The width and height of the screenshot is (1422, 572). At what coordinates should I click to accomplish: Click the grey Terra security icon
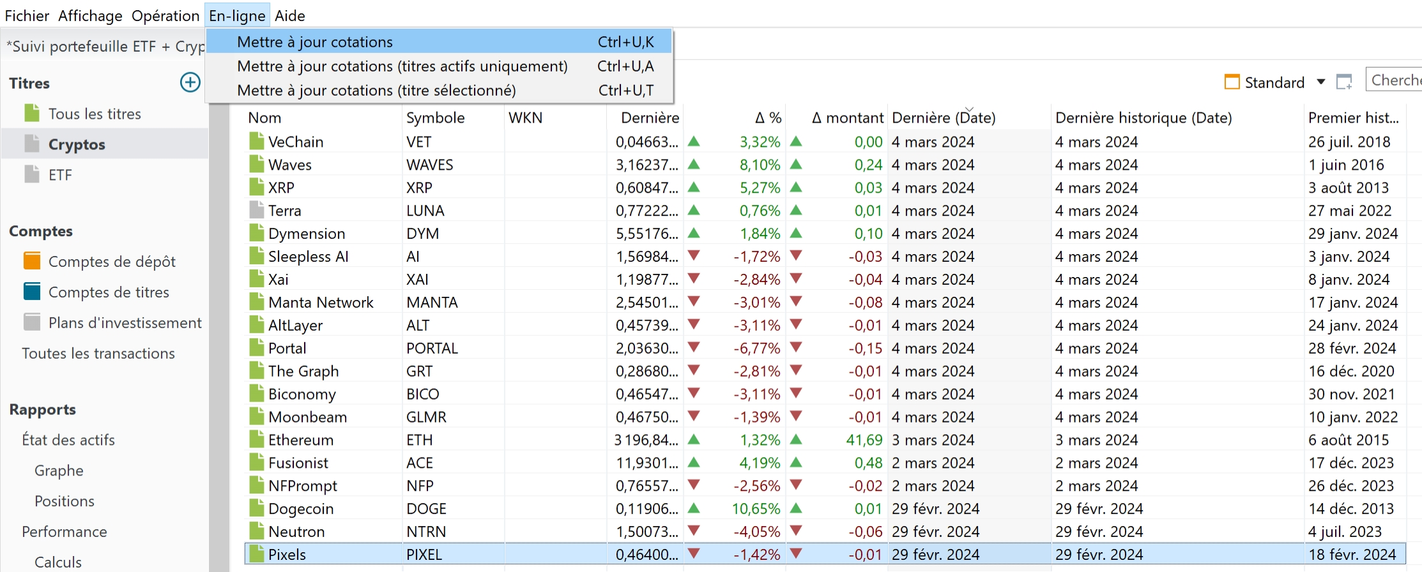coord(256,210)
